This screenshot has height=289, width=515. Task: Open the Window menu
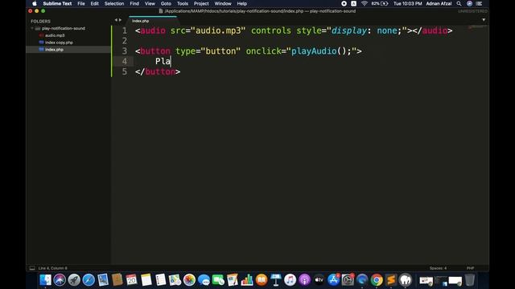click(223, 3)
